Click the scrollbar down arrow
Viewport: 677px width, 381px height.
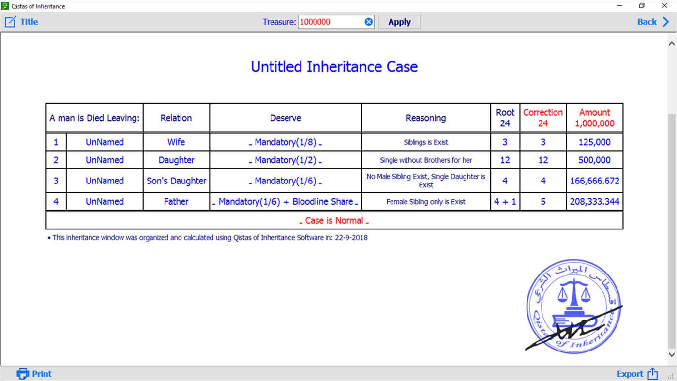point(673,354)
